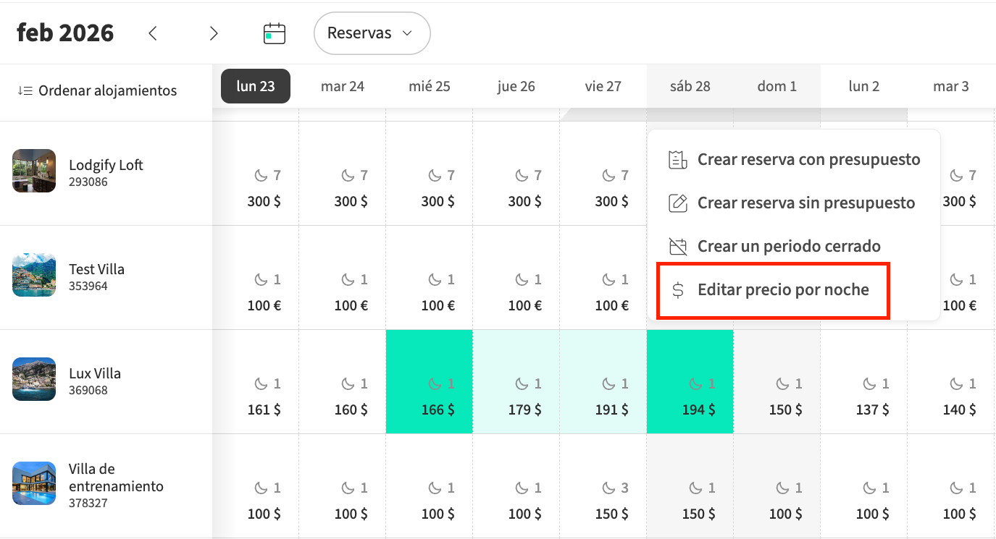Image resolution: width=996 pixels, height=539 pixels.
Task: Select Lux Villa cell priced 166 $
Action: (x=430, y=382)
